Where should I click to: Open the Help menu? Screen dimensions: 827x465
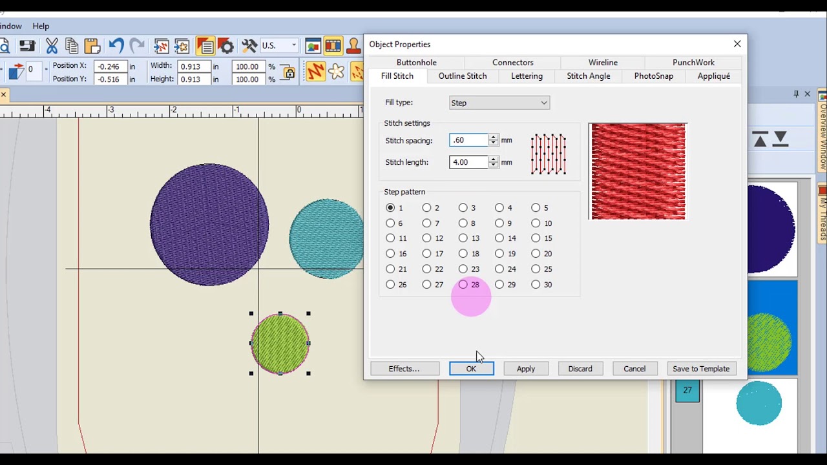click(x=41, y=26)
